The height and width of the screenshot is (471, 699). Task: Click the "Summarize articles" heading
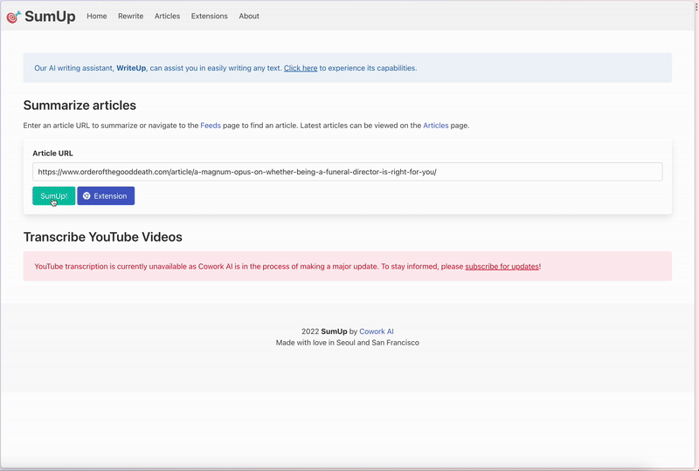[80, 106]
